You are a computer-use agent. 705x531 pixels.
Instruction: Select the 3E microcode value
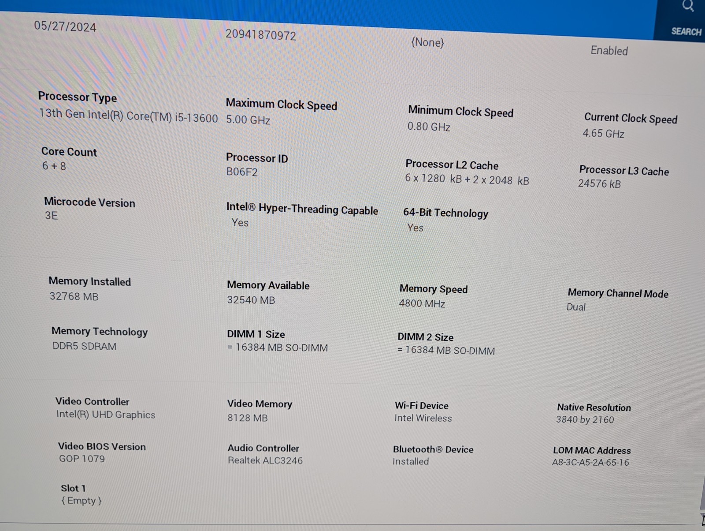point(52,216)
